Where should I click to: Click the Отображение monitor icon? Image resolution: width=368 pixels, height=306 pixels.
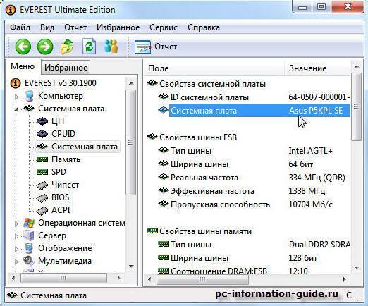(x=29, y=248)
